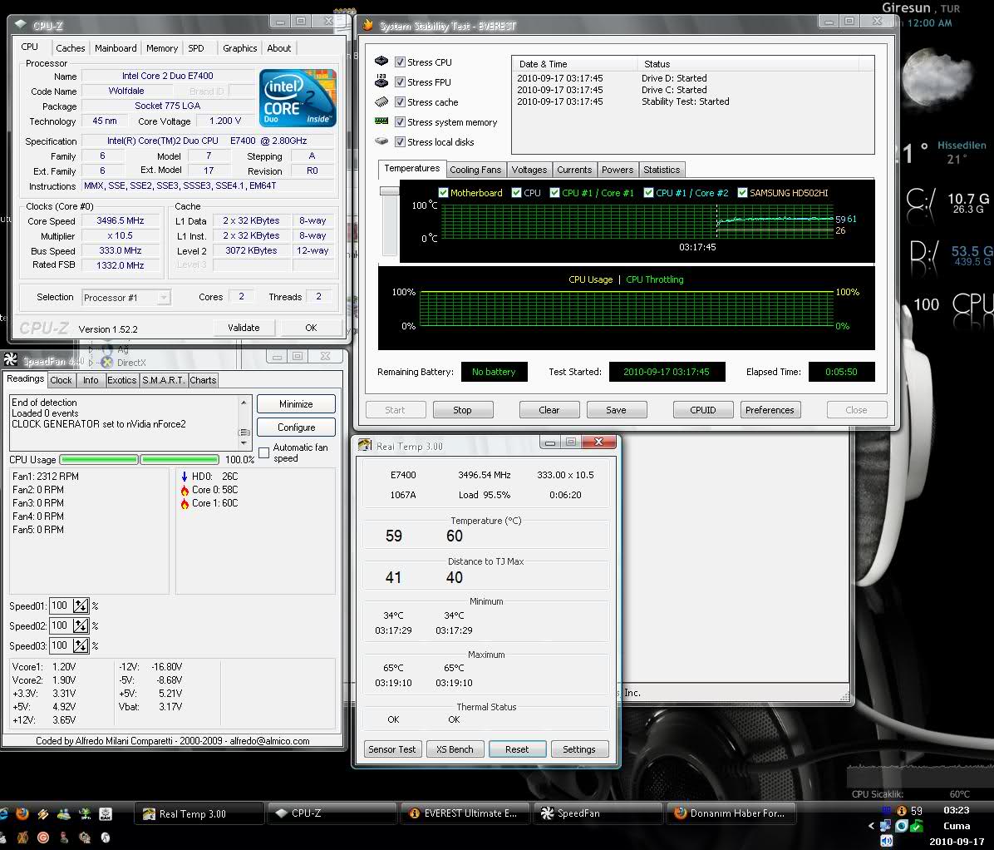
Task: Run Sensor Test in Real Temp
Action: pyautogui.click(x=391, y=749)
